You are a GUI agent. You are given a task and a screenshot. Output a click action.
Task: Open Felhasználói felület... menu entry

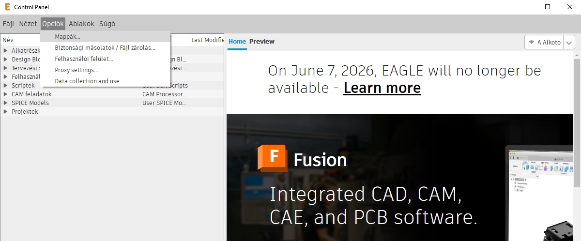point(84,59)
